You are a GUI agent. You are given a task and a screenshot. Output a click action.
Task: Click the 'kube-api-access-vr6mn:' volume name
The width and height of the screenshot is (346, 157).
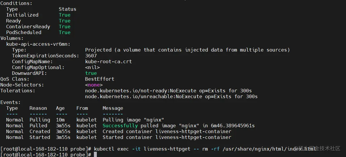[x=38, y=44]
